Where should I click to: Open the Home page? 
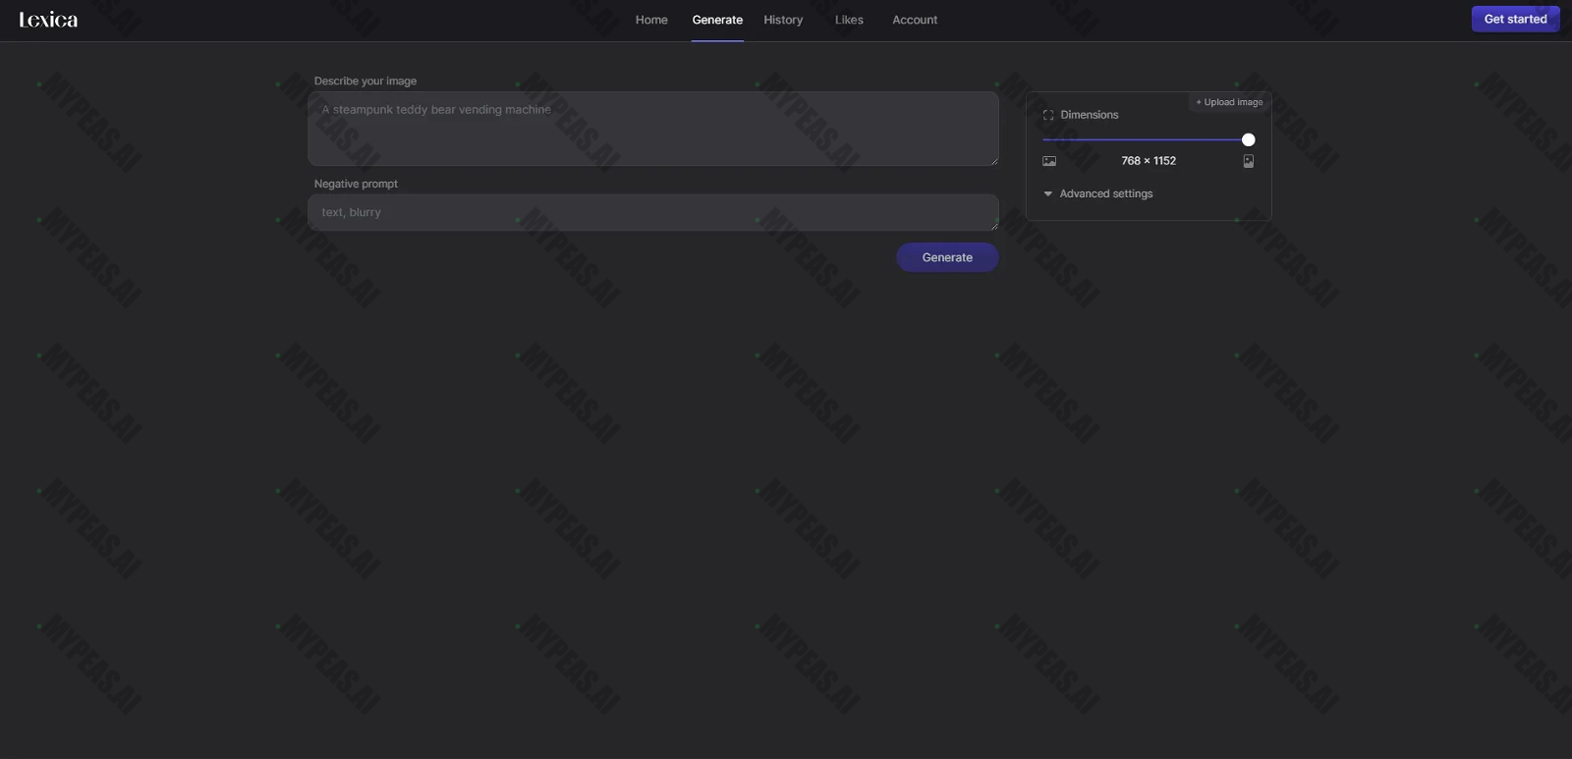pos(651,20)
